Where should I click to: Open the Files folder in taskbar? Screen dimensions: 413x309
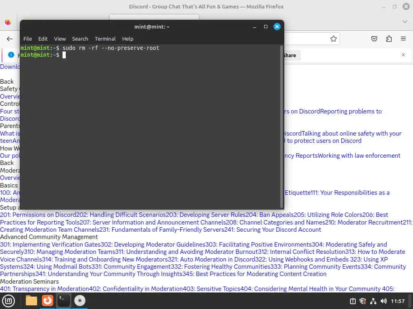pyautogui.click(x=31, y=301)
